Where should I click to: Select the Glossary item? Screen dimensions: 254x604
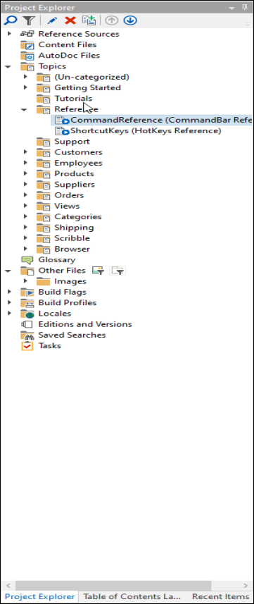[57, 260]
